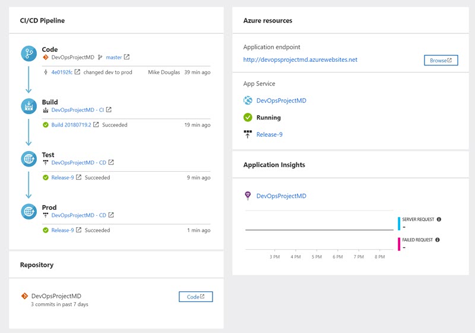The image size is (475, 333).
Task: Click the Build stage circle icon
Action: pos(28,106)
